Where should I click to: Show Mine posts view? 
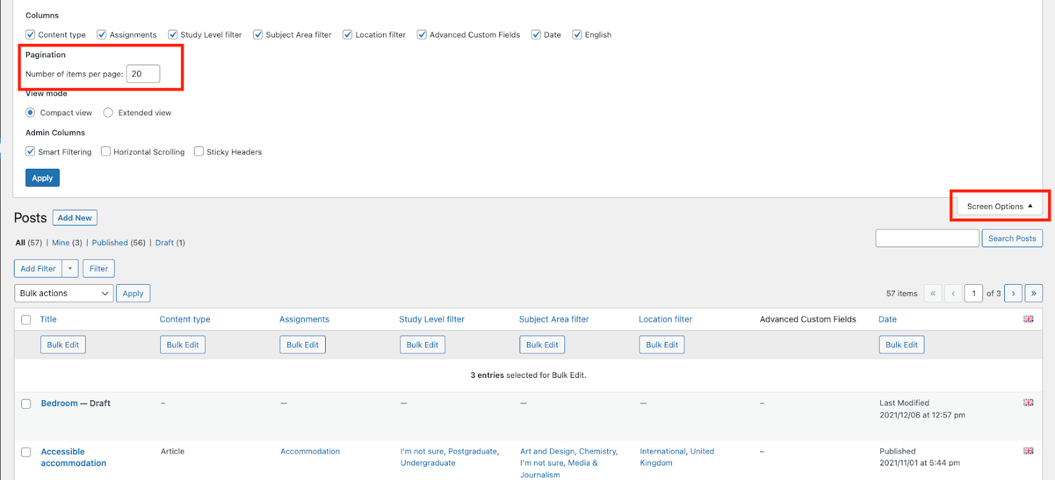pos(61,243)
